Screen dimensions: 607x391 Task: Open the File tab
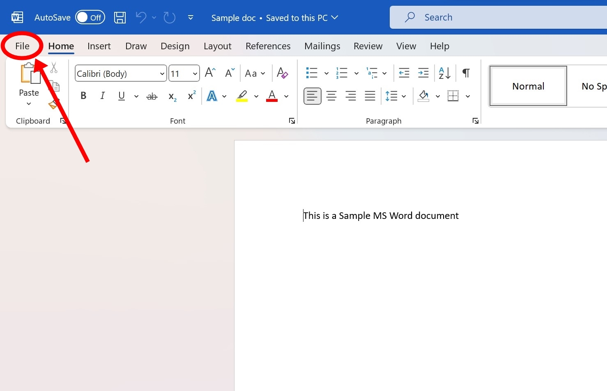(x=22, y=46)
